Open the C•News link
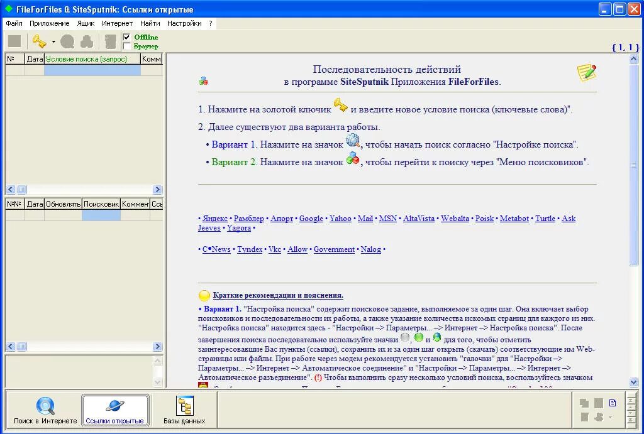Image resolution: width=644 pixels, height=434 pixels. (x=216, y=249)
